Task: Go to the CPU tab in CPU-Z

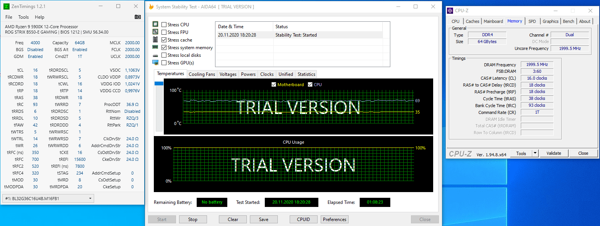Action: click(x=455, y=21)
